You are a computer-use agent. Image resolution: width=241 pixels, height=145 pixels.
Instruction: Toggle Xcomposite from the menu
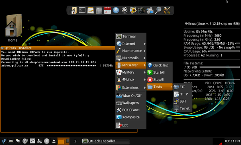(x=131, y=117)
